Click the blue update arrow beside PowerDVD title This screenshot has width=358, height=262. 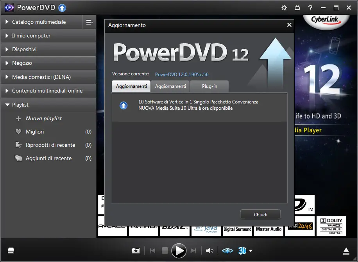tap(62, 8)
